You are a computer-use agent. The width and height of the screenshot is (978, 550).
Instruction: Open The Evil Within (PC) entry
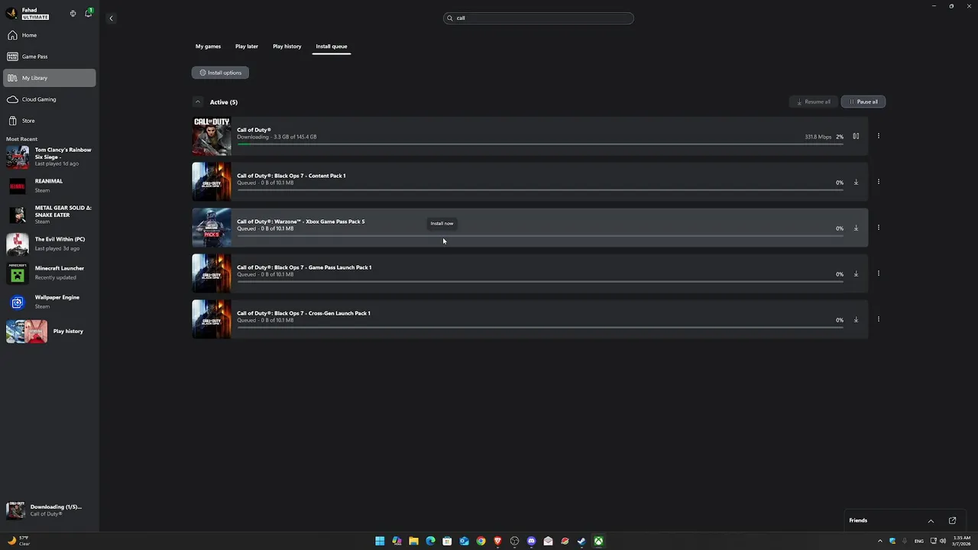[50, 244]
